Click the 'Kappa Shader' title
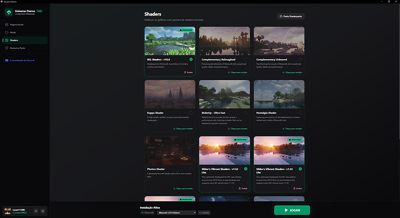The height and width of the screenshot is (218, 400). point(155,113)
